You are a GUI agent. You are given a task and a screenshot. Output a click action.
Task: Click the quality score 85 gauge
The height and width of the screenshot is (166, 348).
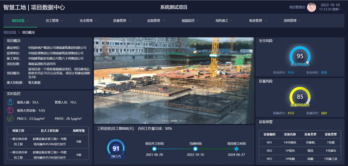tap(300, 97)
